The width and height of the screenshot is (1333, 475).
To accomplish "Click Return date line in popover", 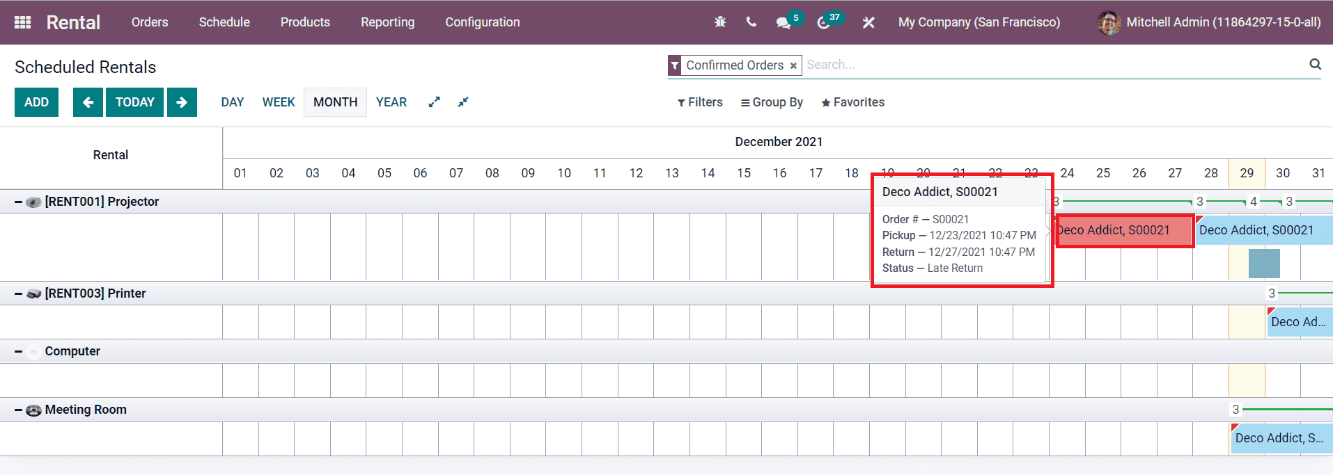I will tap(958, 252).
